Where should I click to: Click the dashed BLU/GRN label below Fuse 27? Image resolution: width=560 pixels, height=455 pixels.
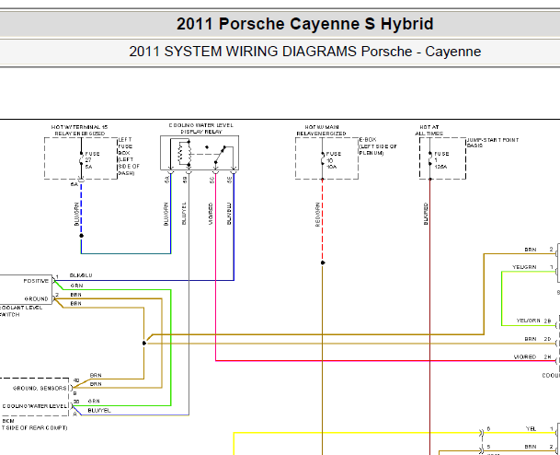[76, 214]
